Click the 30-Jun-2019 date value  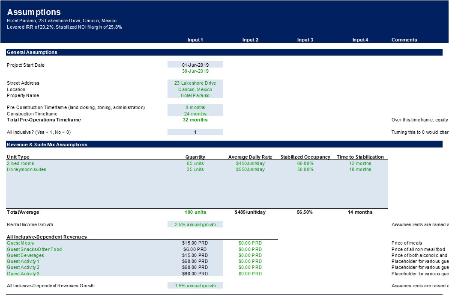[195, 71]
